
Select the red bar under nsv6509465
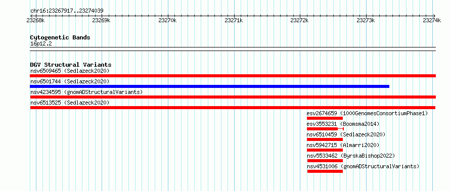pyautogui.click(x=233, y=76)
